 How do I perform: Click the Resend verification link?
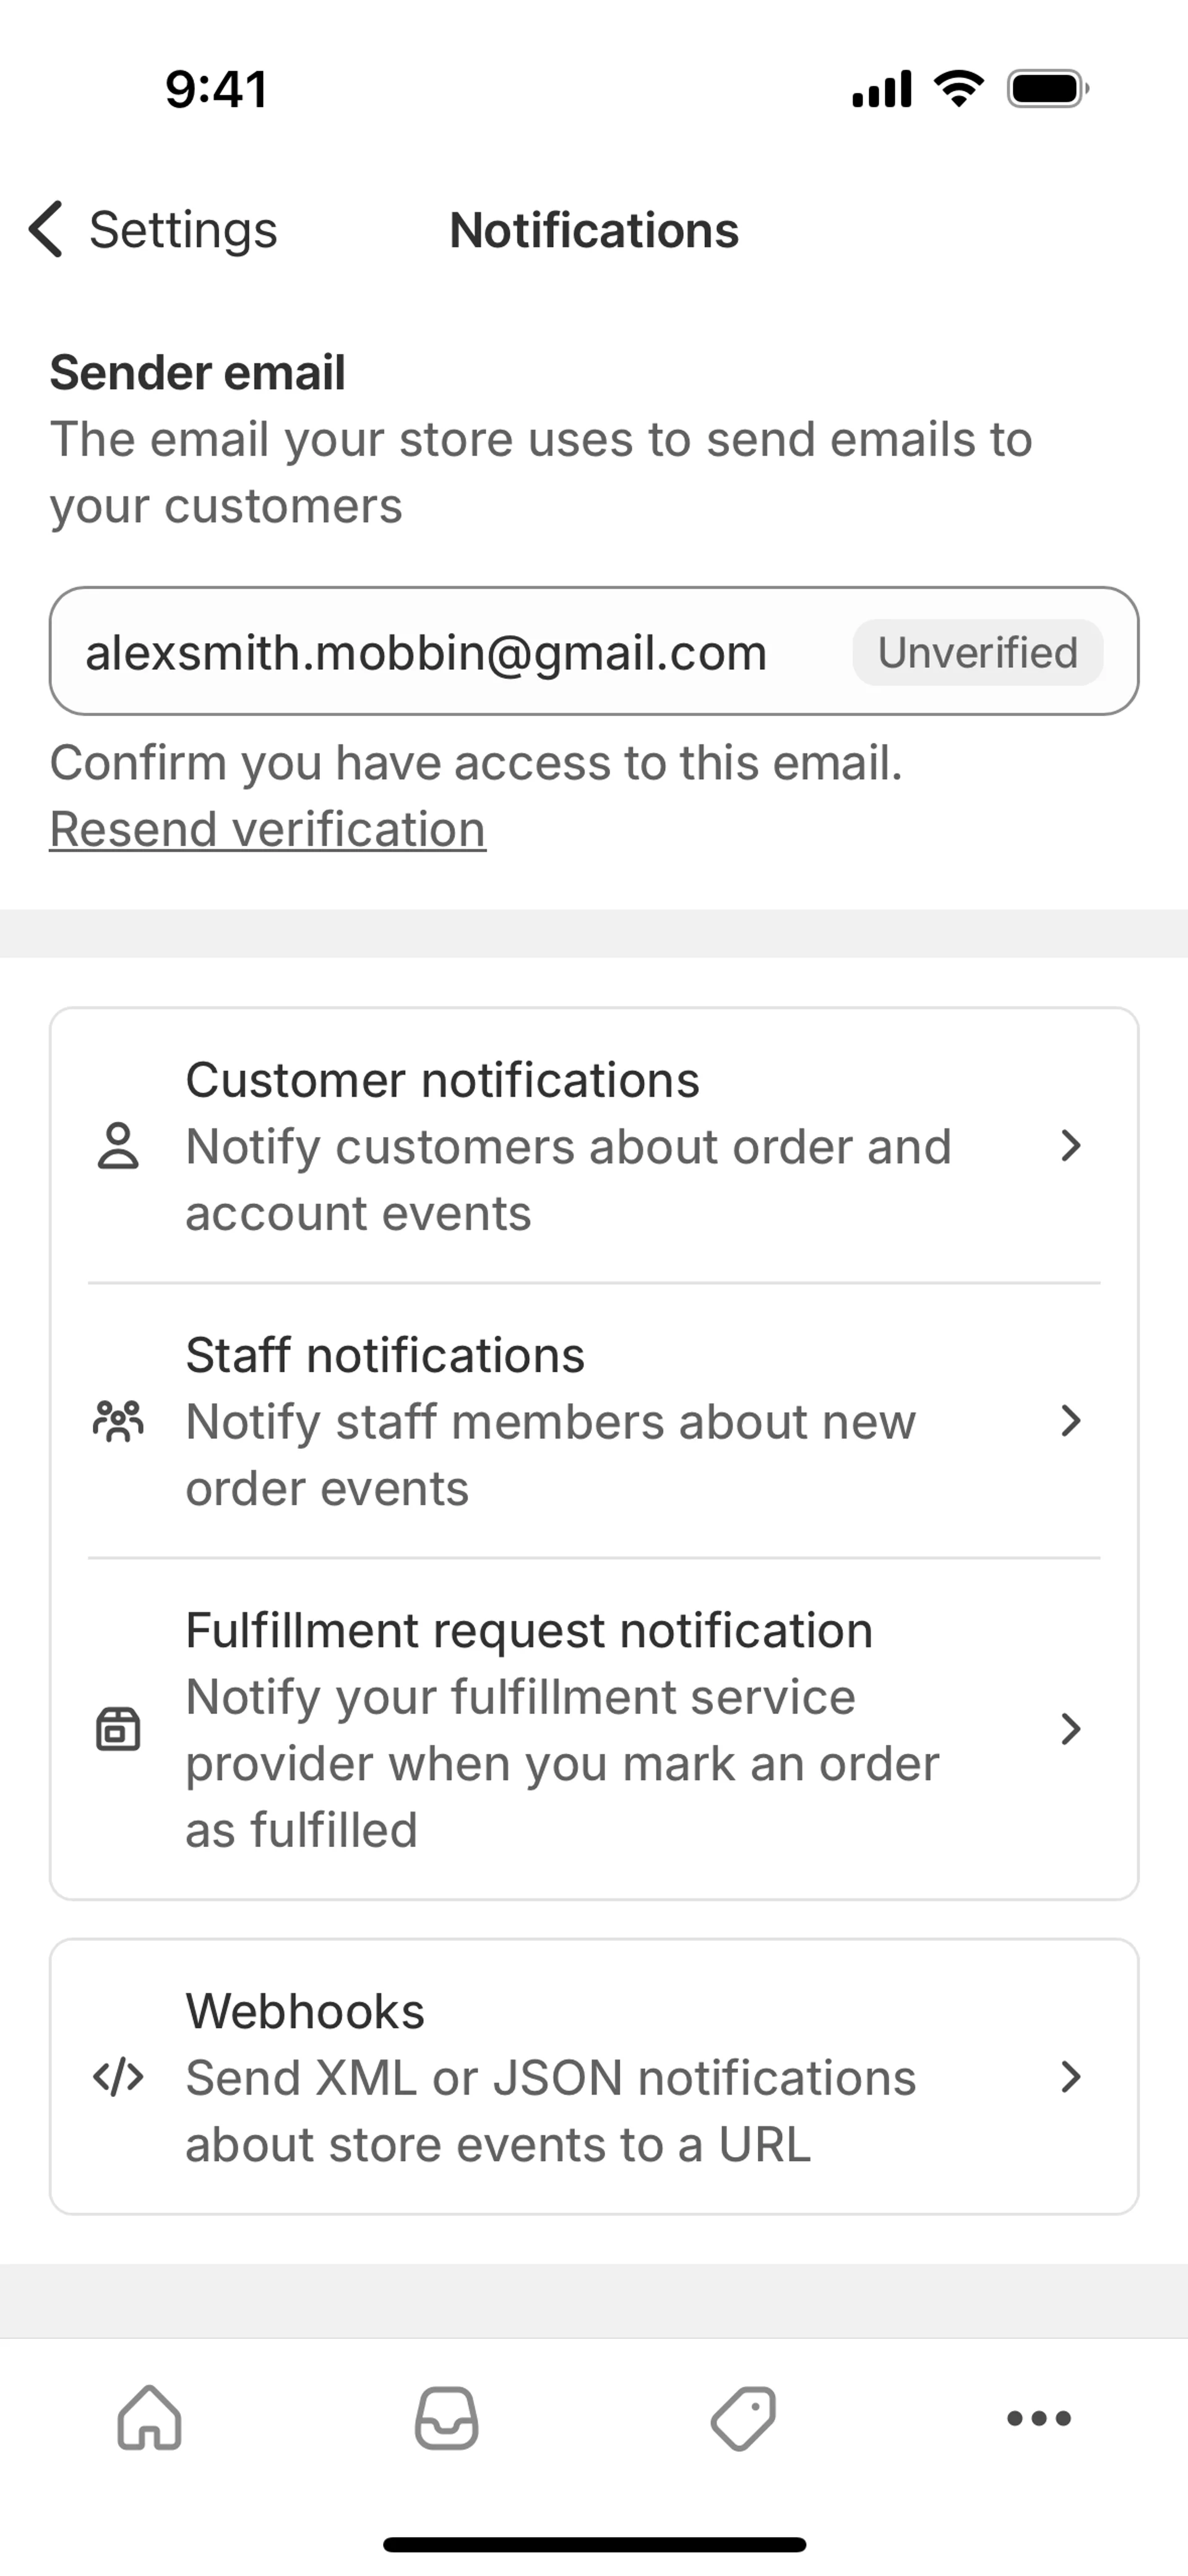pyautogui.click(x=268, y=829)
